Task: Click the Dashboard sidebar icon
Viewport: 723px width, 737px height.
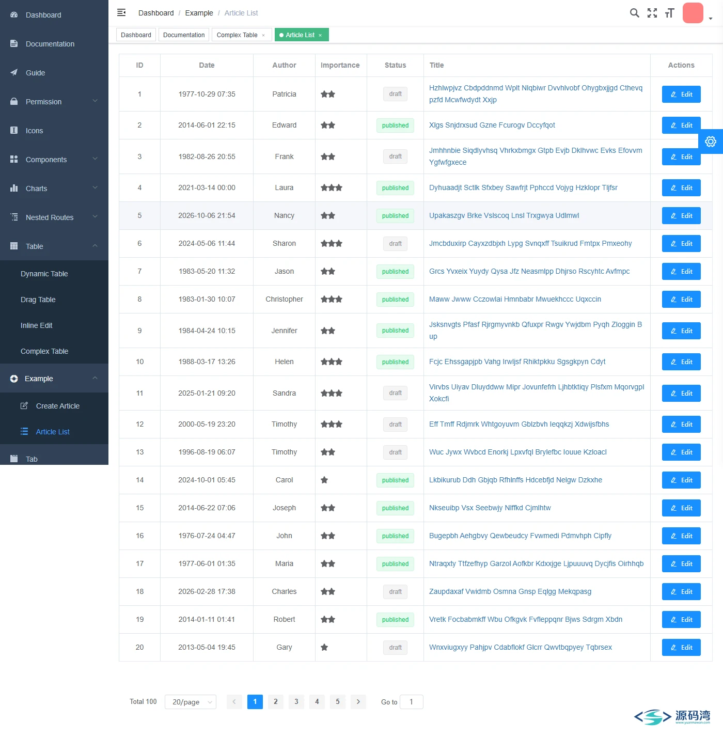Action: tap(14, 15)
